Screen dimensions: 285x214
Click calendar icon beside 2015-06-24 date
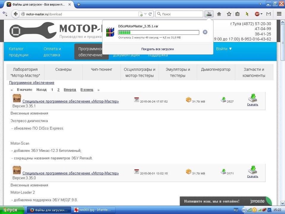[x=137, y=100]
